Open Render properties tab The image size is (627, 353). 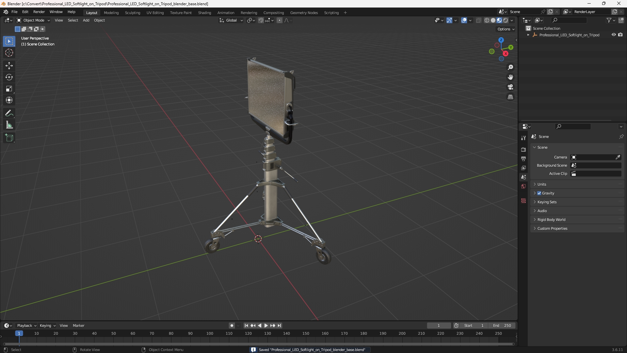coord(523,149)
